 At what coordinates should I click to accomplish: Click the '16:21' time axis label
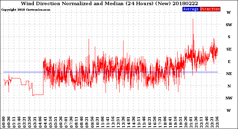click(x=149, y=122)
